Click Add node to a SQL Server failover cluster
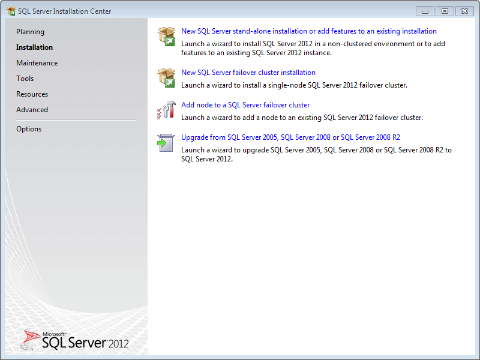This screenshot has height=360, width=480. point(245,105)
